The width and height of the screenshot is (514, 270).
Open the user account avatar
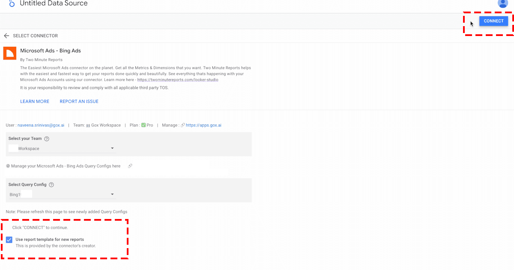(x=502, y=3)
